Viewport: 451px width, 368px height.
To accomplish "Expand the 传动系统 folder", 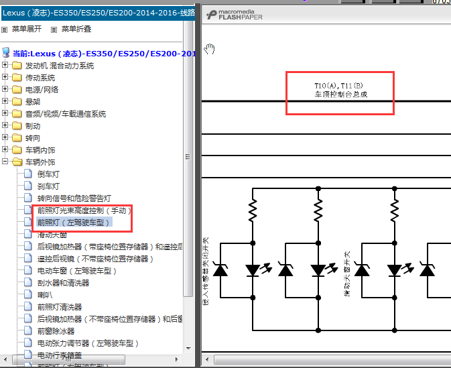I will click(5, 77).
